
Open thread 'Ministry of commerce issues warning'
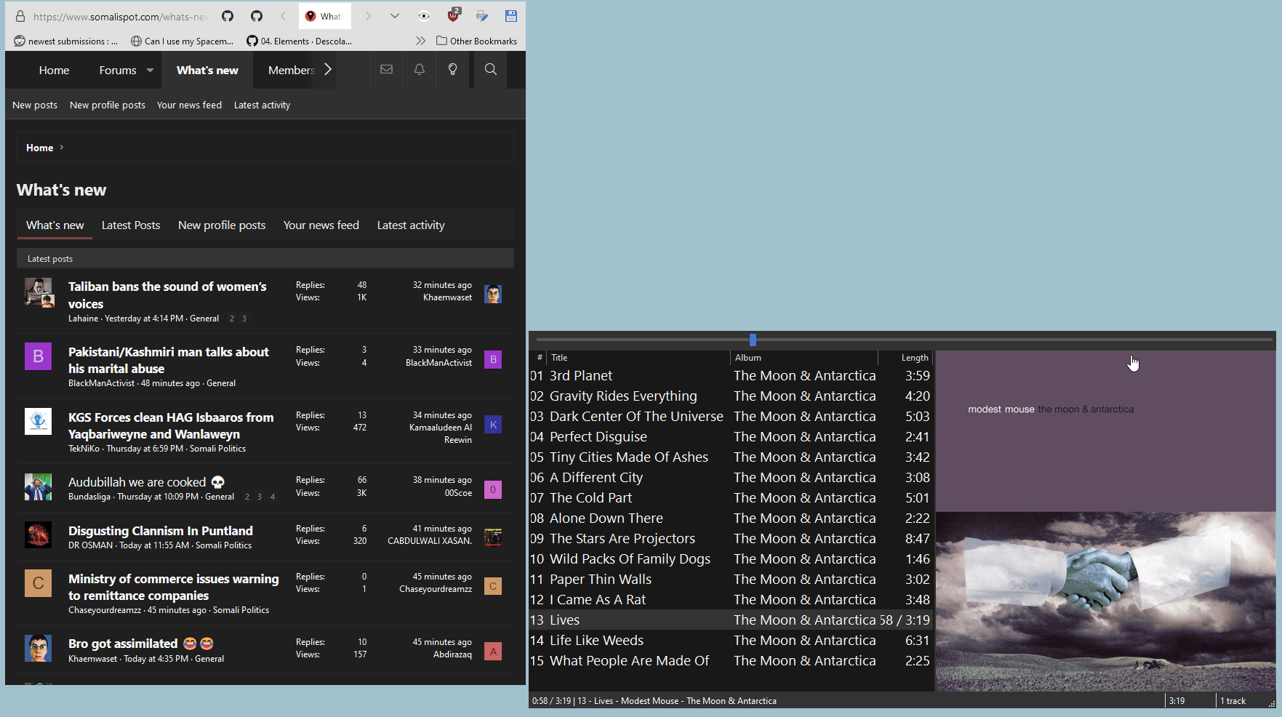click(173, 587)
